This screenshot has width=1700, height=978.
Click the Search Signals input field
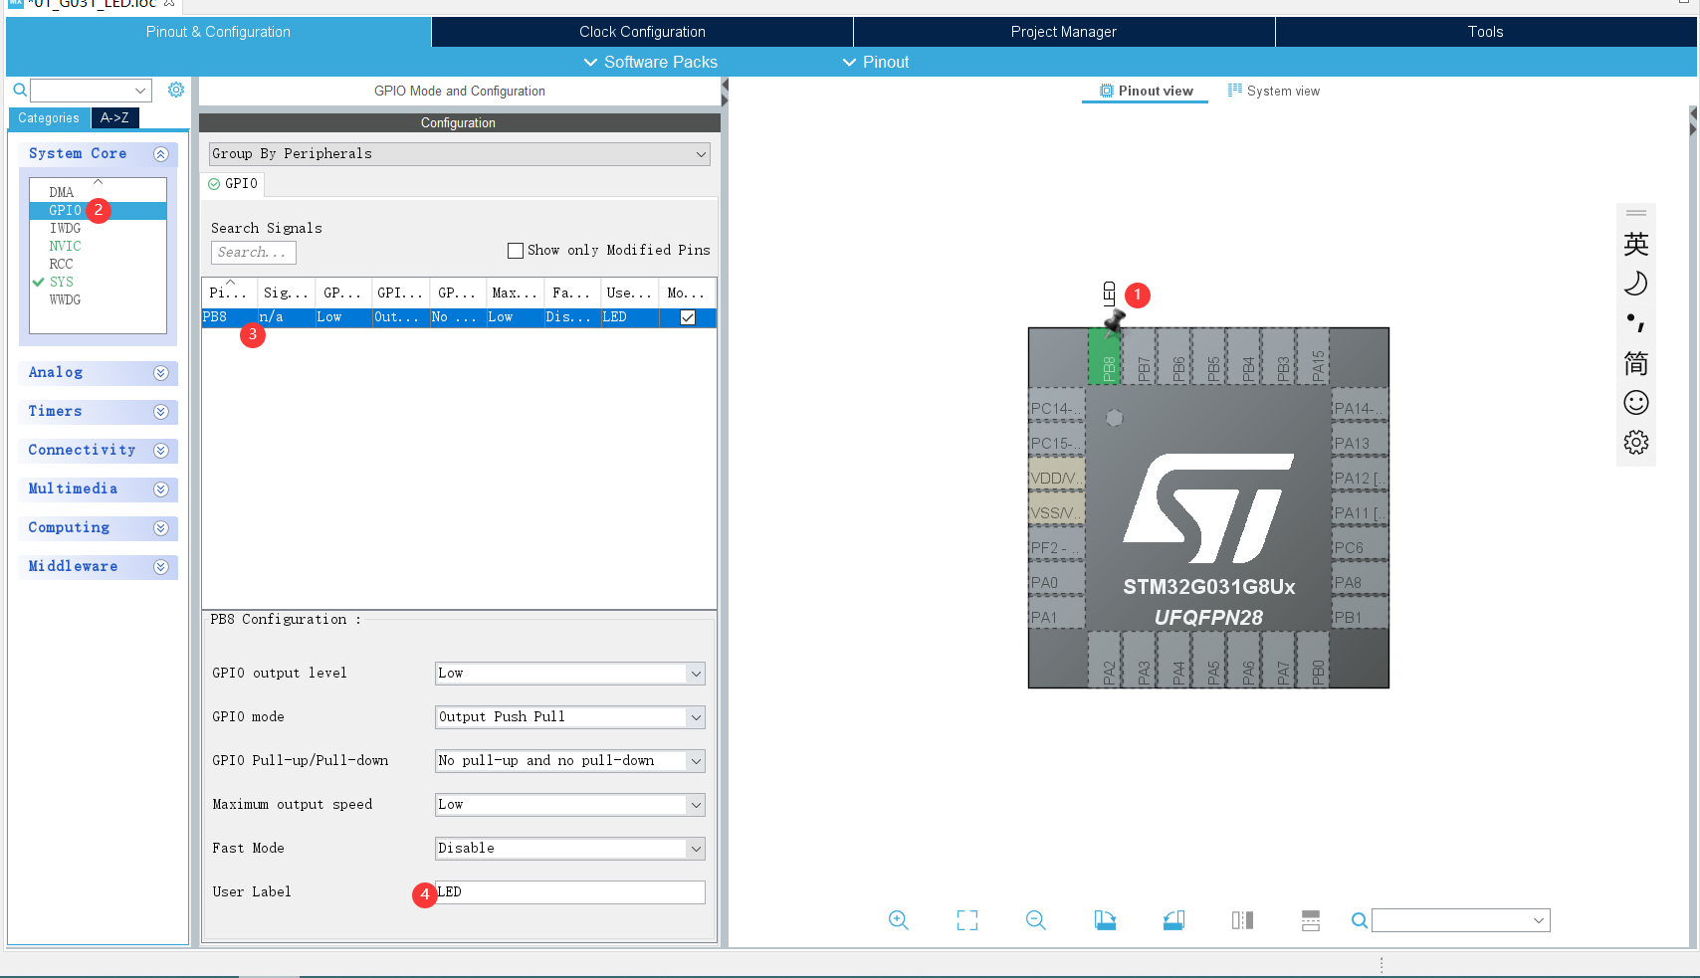tap(254, 253)
